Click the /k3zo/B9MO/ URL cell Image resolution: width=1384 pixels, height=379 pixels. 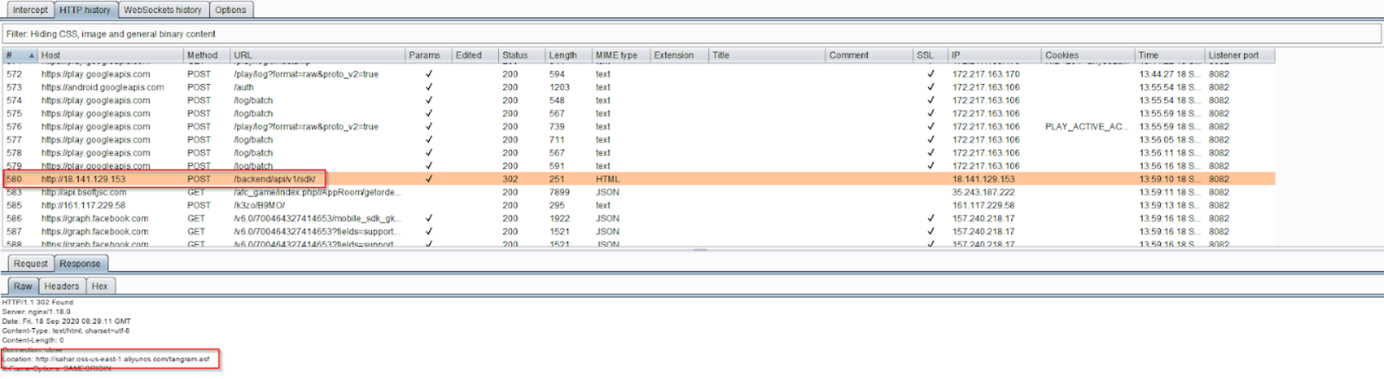pyautogui.click(x=259, y=206)
